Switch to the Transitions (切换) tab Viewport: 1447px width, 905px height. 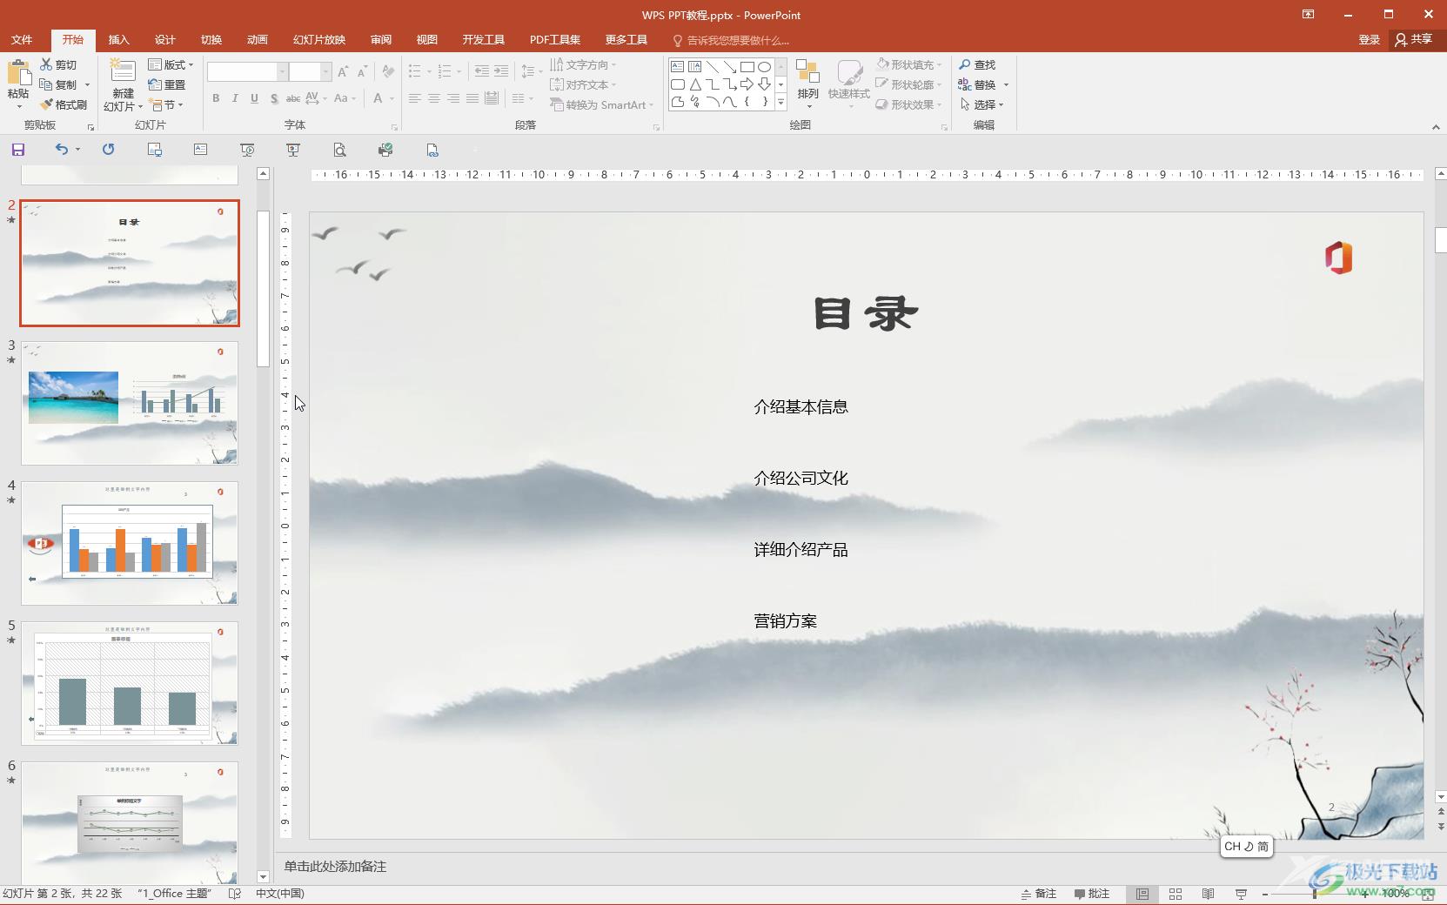pos(211,40)
